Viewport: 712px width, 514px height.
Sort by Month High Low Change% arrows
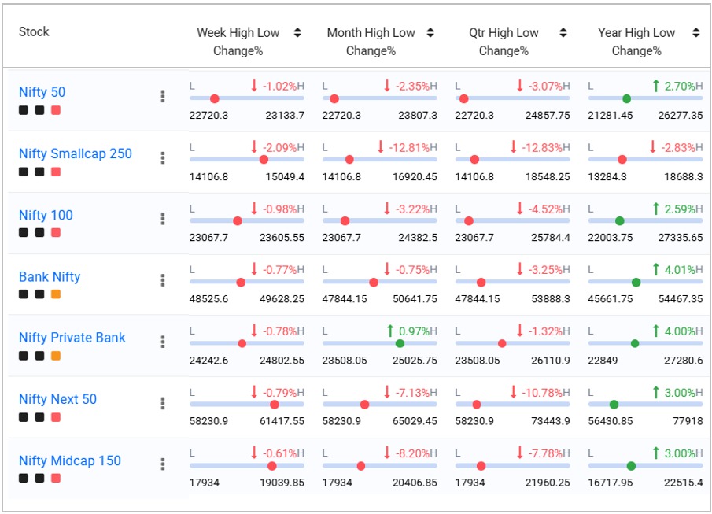coord(430,32)
